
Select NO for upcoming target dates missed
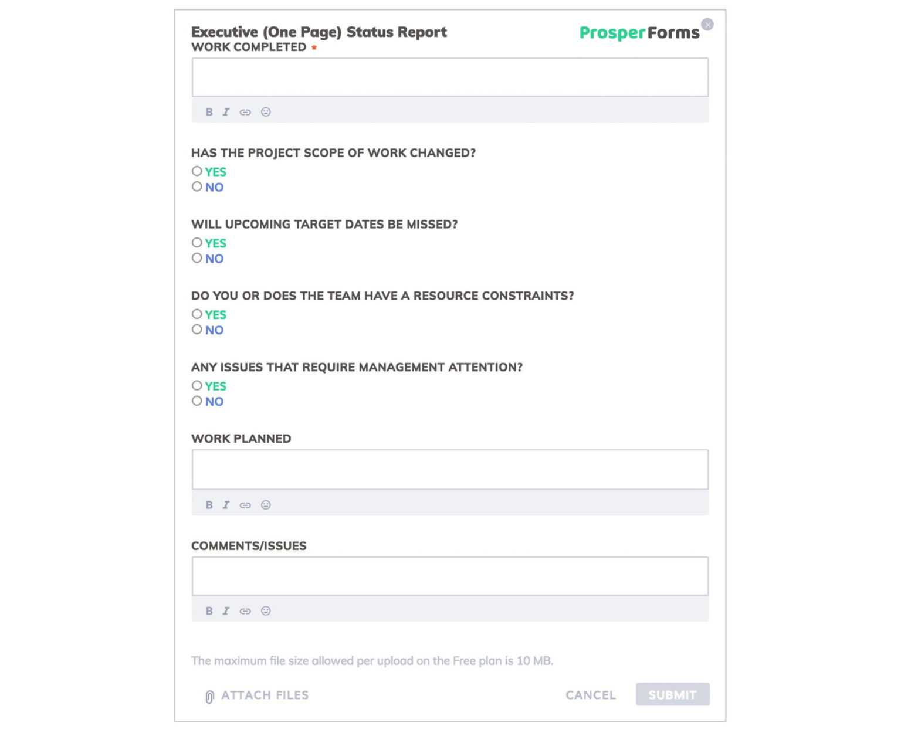(197, 257)
